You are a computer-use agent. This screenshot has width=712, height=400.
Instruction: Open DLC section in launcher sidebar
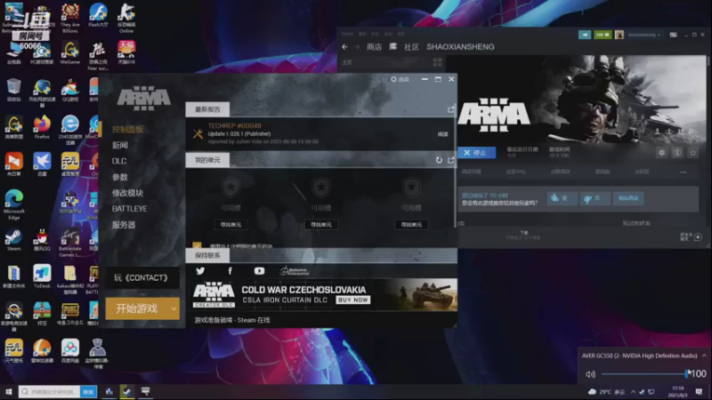point(119,161)
